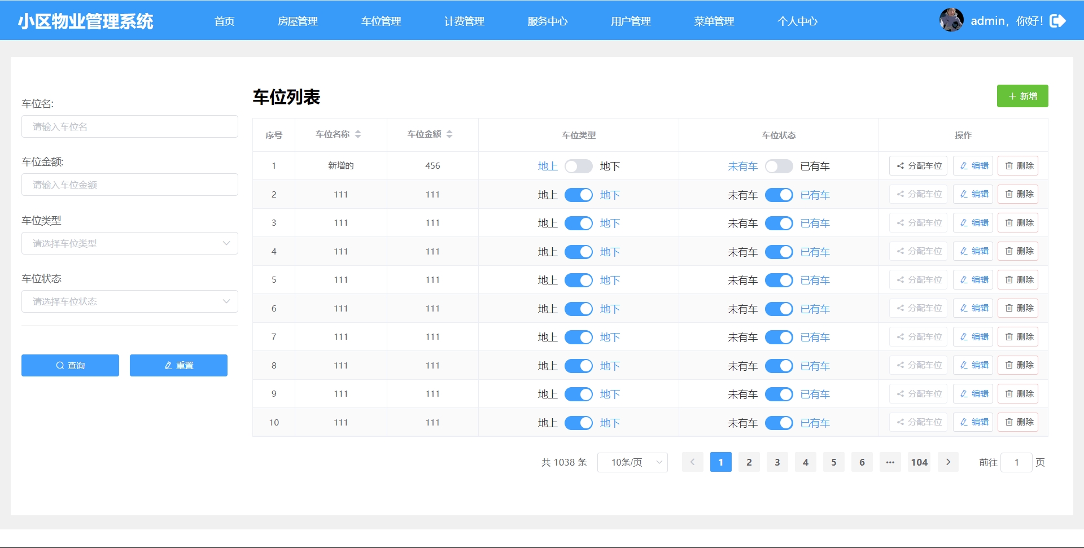Click trash icon for row 10
The height and width of the screenshot is (548, 1084).
point(1009,422)
